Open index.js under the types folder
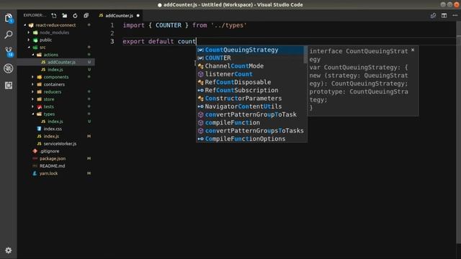Viewport: 461px width, 259px height. pyautogui.click(x=56, y=122)
